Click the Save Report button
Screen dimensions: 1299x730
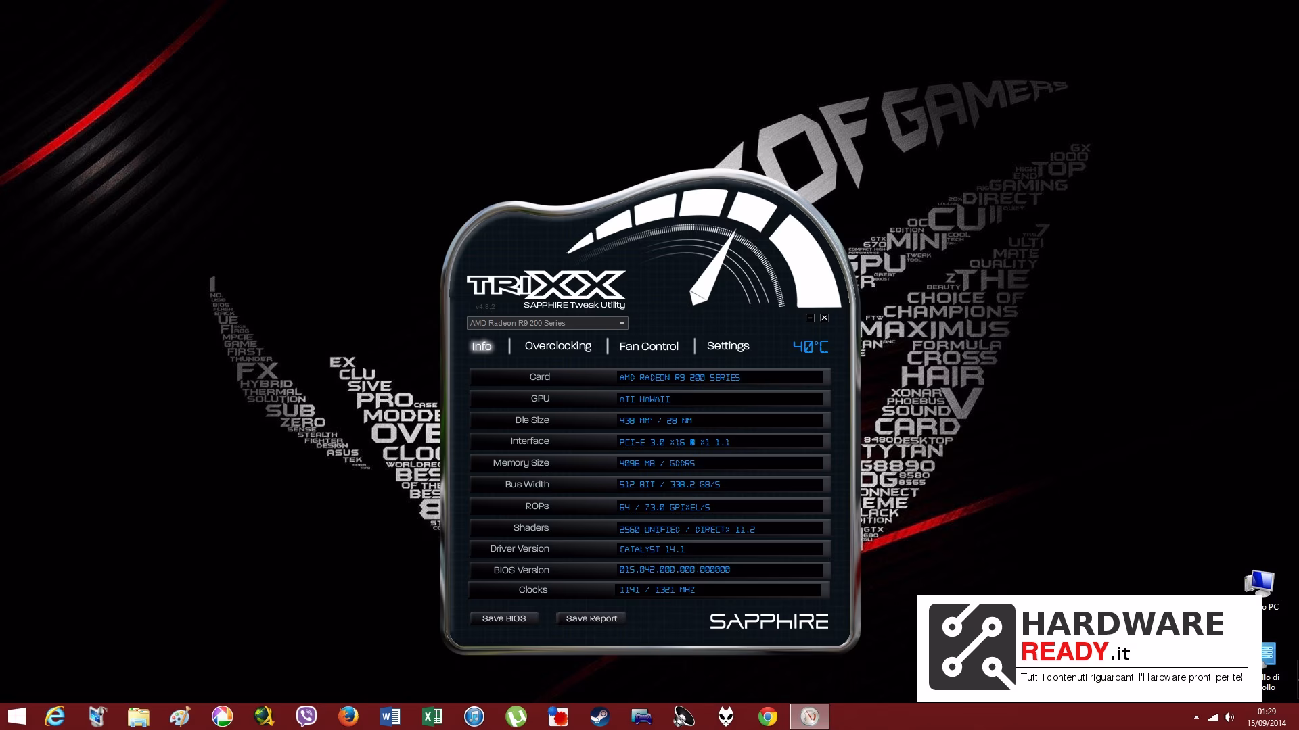coord(591,618)
